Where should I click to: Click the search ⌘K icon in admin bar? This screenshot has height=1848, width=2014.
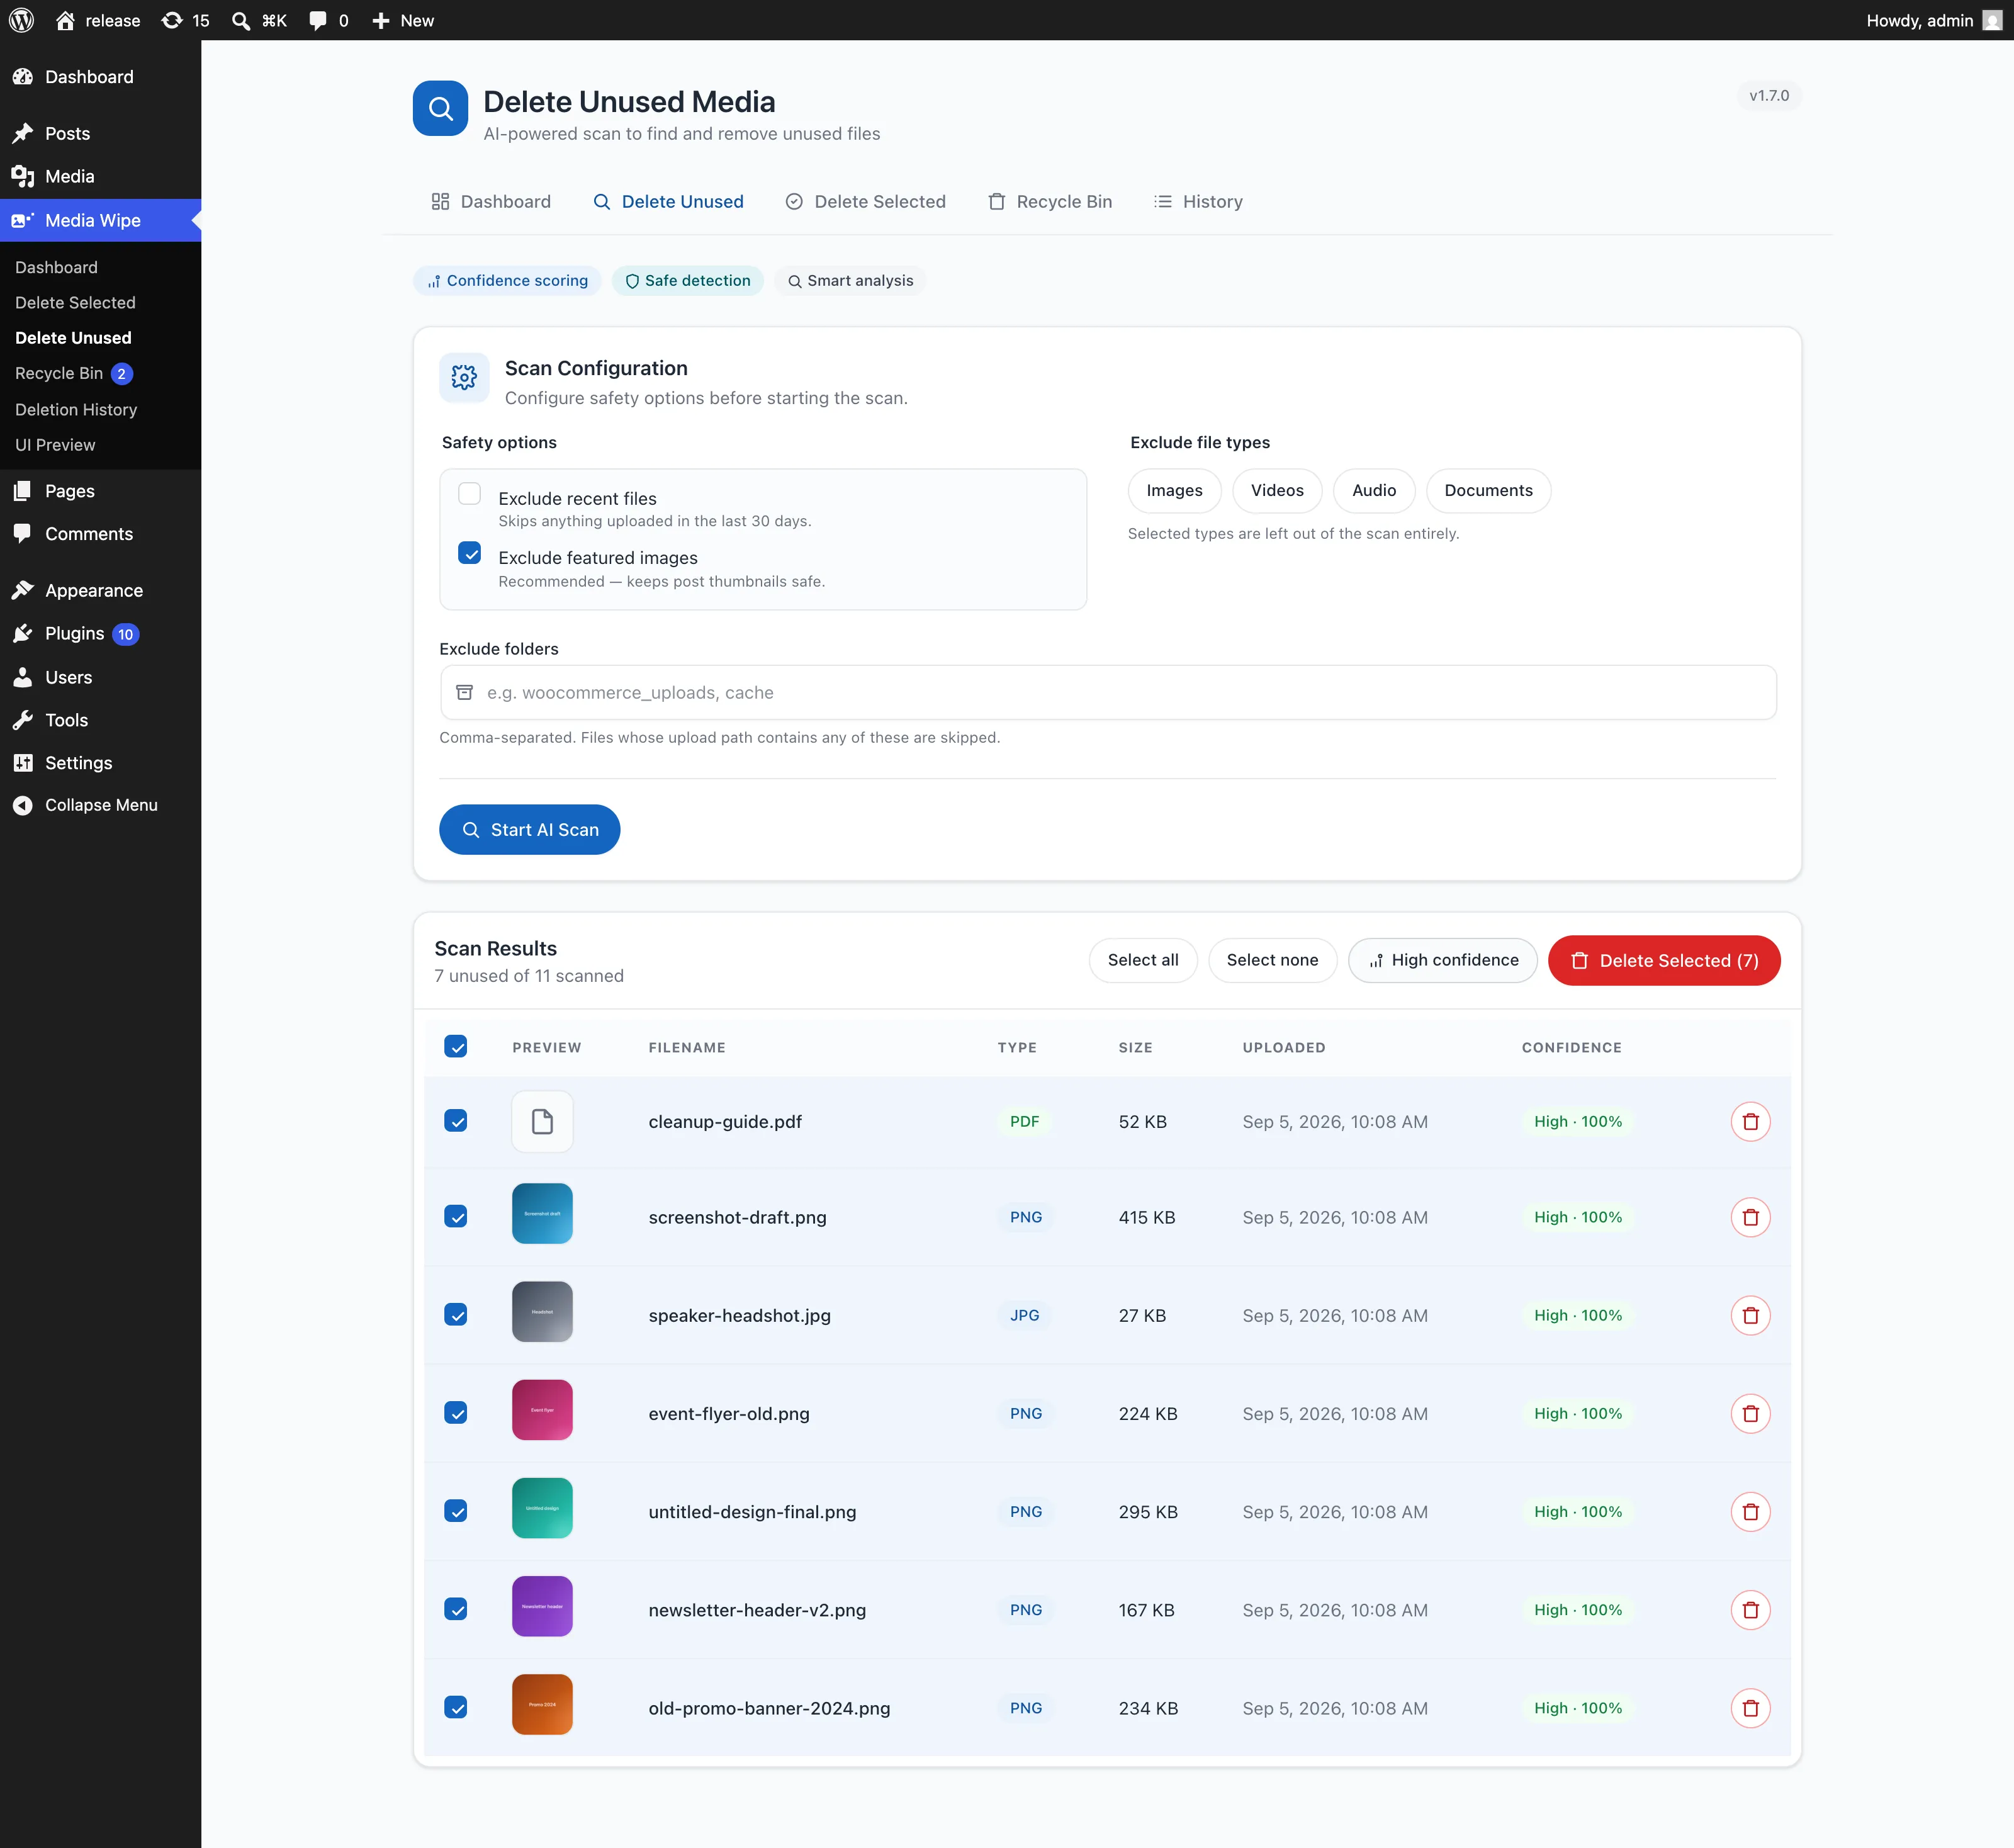(259, 20)
